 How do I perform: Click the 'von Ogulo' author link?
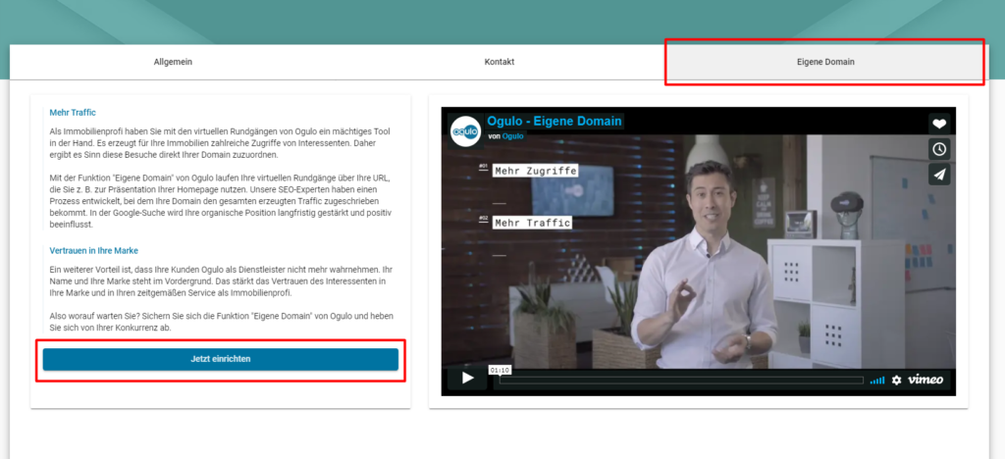click(512, 135)
